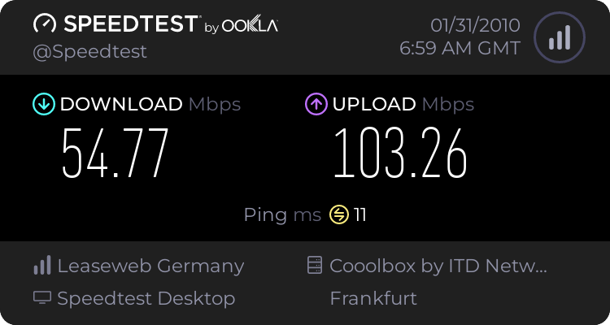Click the ping value 11

360,214
